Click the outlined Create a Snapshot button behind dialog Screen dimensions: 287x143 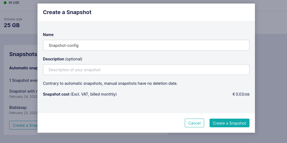pyautogui.click(x=24, y=125)
